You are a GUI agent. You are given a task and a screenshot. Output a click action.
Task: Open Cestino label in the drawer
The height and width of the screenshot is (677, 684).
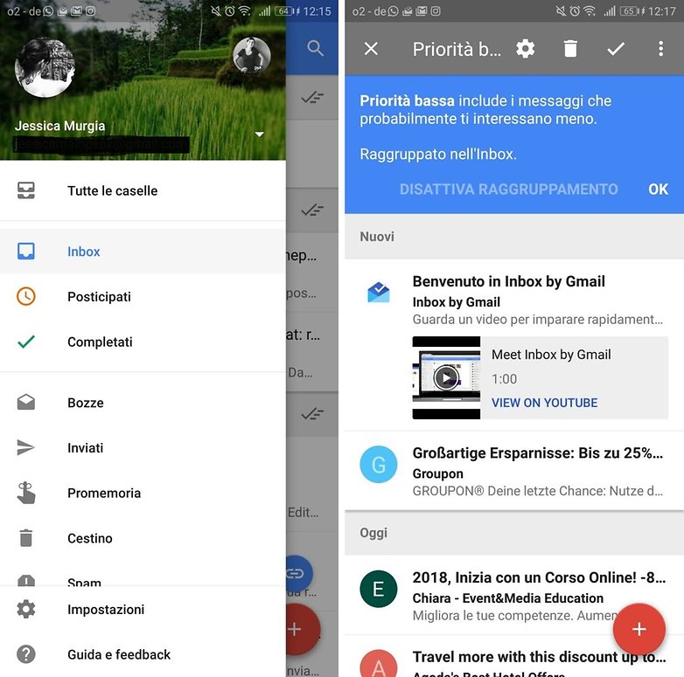[89, 538]
